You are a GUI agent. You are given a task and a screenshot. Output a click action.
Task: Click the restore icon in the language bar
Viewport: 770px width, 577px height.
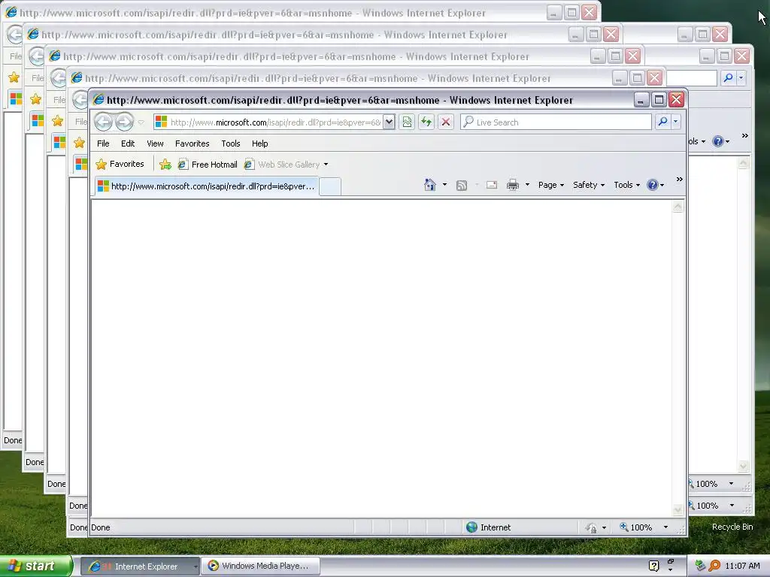click(x=671, y=560)
